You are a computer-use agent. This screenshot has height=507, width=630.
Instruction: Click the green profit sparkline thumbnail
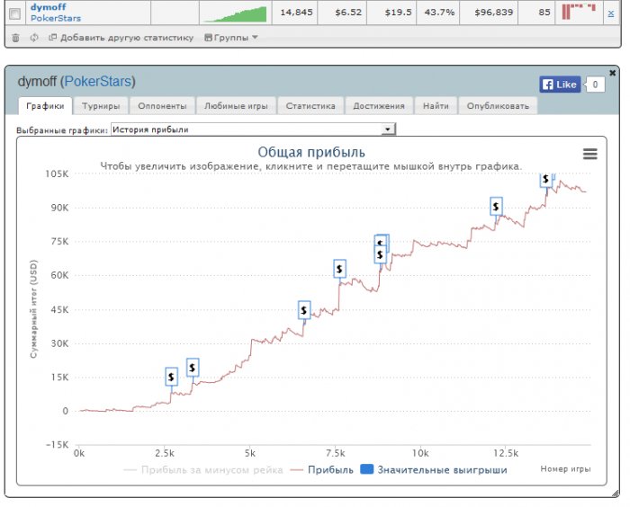234,13
